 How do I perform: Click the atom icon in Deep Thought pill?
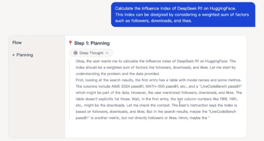[x=76, y=53]
